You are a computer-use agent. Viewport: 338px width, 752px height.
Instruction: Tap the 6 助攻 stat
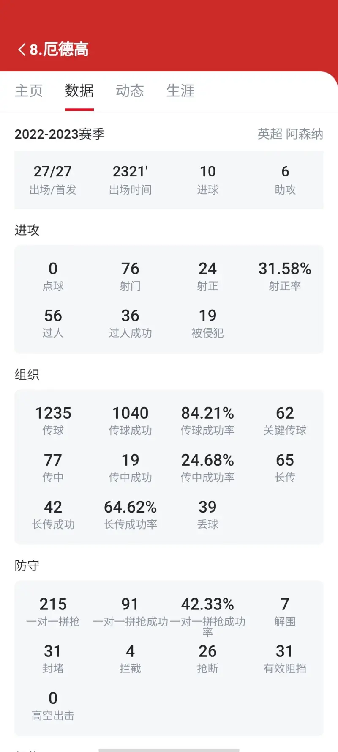click(285, 179)
